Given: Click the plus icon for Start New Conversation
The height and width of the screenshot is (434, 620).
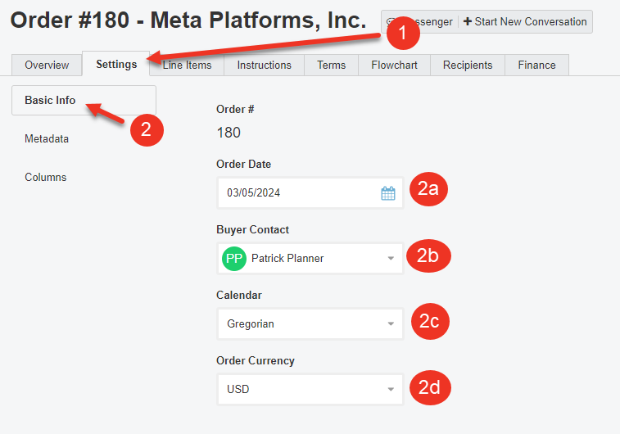Looking at the screenshot, I should coord(468,21).
